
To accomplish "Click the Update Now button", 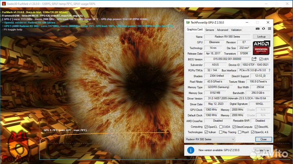I will (262, 150).
